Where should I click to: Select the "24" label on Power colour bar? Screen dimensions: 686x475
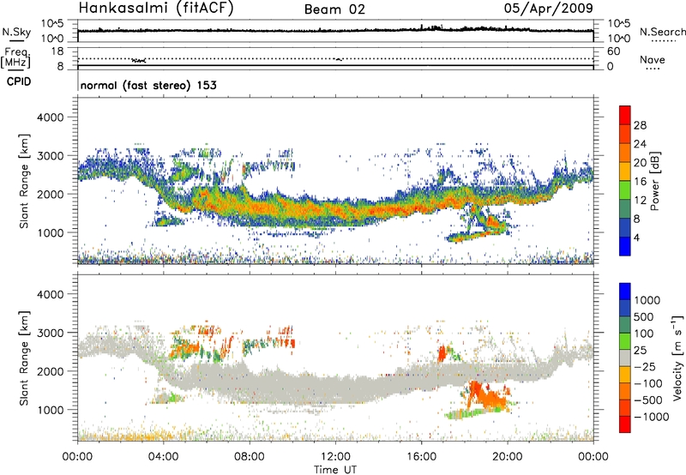640,144
